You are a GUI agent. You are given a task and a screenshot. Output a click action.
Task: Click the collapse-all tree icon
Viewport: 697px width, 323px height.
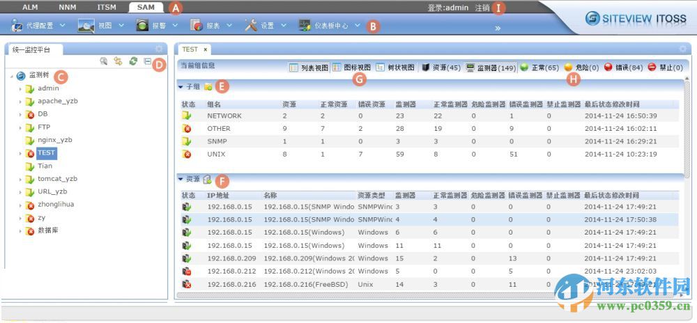(148, 61)
